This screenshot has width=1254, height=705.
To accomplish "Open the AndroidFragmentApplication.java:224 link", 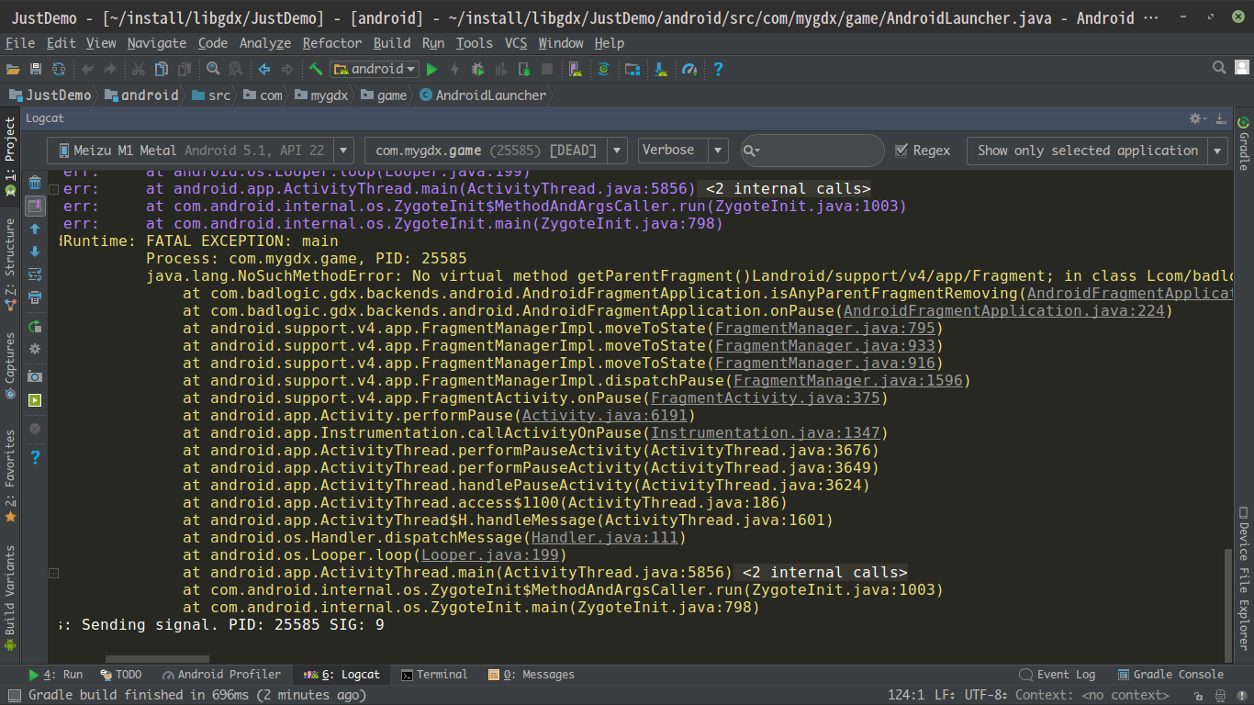I will coord(1003,311).
